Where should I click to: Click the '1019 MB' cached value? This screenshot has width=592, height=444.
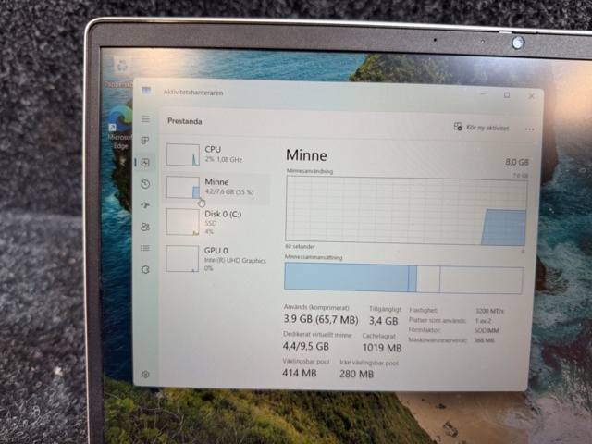[x=382, y=348]
